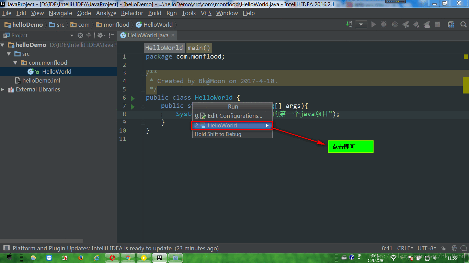Click the 8:41 caret position indicator
This screenshot has height=263, width=469.
click(x=387, y=248)
